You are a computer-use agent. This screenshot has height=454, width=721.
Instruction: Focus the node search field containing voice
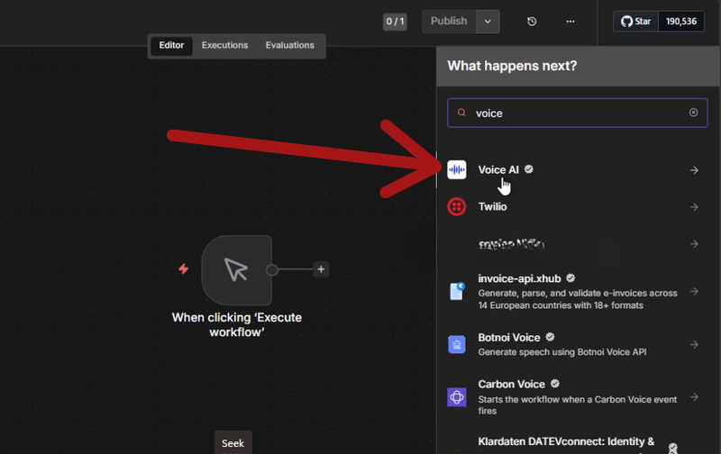pyautogui.click(x=577, y=113)
